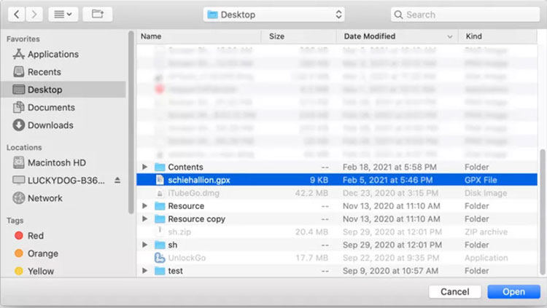Go back with the left arrow button
The height and width of the screenshot is (308, 547).
(16, 15)
